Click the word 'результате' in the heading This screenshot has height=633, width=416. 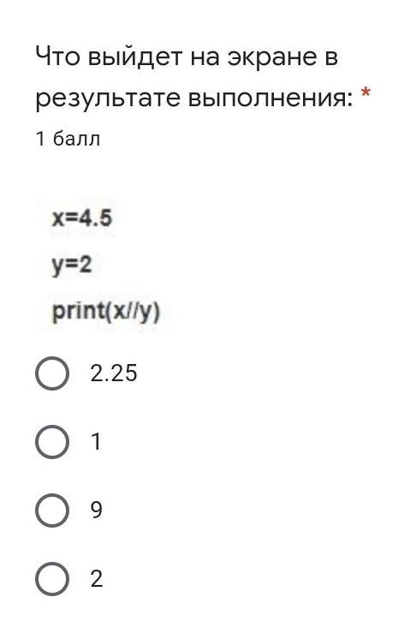[x=108, y=100]
